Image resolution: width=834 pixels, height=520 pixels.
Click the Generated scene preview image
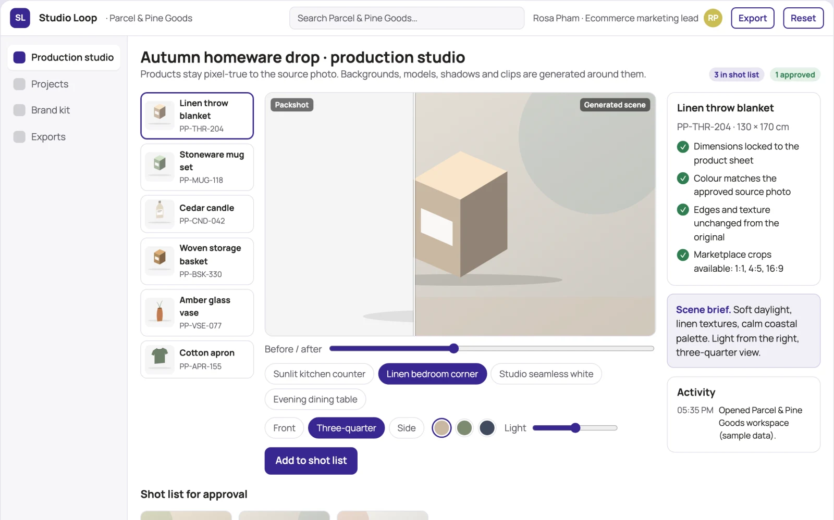click(535, 214)
